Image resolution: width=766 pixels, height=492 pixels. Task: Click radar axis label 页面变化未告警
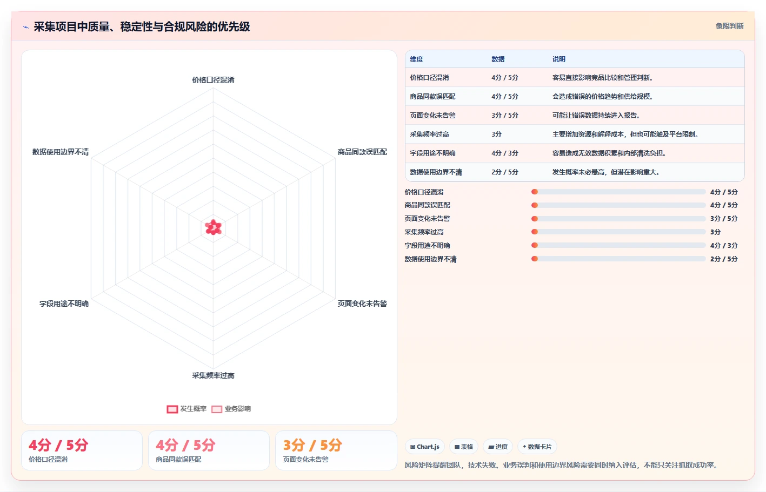[362, 304]
